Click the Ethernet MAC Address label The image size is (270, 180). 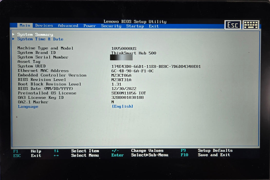43,71
